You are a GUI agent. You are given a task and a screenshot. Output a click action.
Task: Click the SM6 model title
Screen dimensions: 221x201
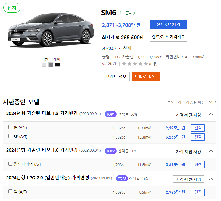tap(109, 13)
